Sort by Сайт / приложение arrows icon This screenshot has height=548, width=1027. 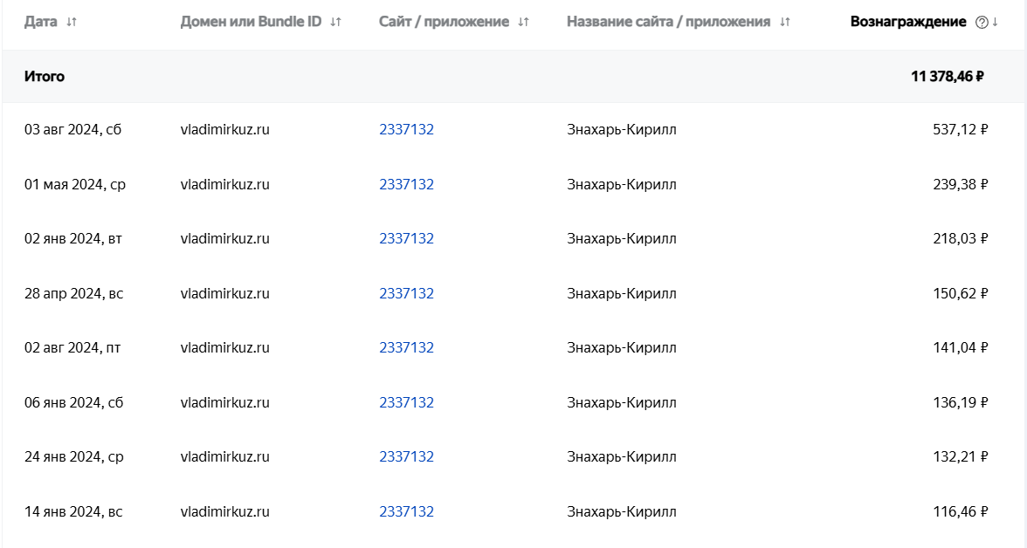[x=522, y=22]
